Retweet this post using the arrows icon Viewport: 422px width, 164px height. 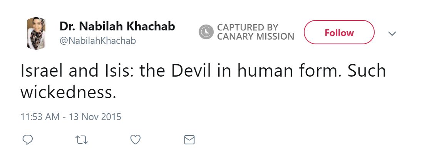click(x=81, y=140)
